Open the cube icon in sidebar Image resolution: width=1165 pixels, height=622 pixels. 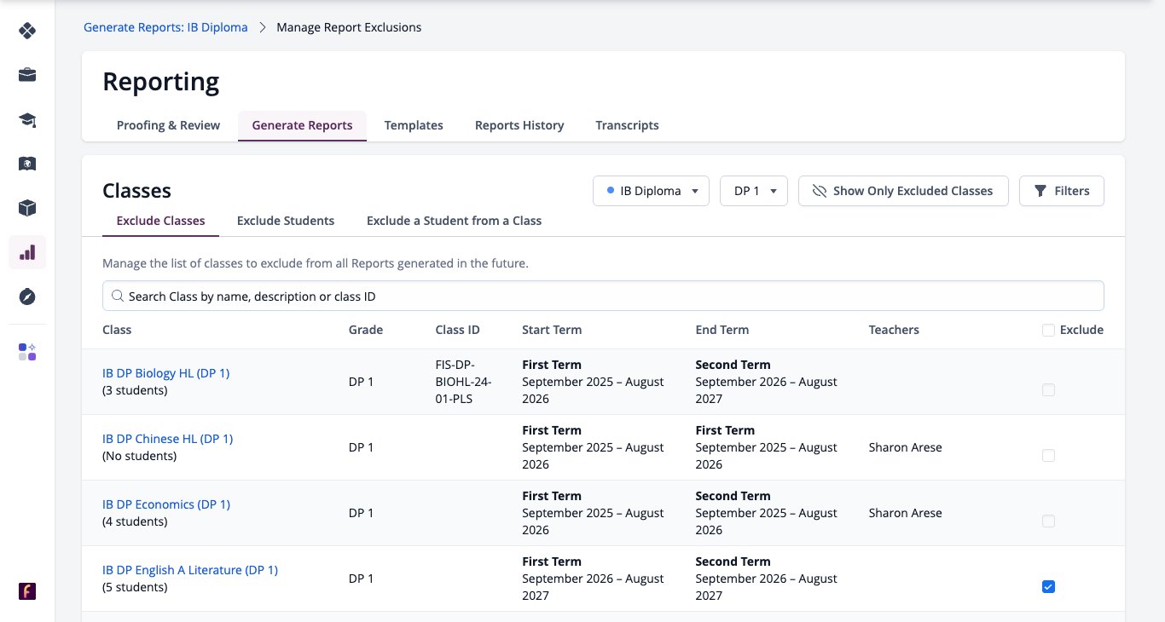[27, 208]
